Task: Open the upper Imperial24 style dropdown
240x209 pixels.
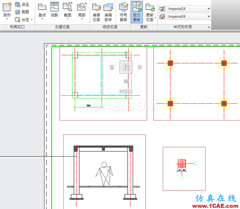Action: (x=189, y=9)
